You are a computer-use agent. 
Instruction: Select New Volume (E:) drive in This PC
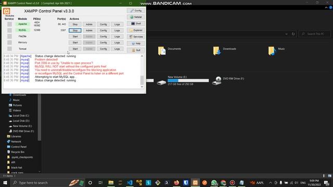coord(183,81)
